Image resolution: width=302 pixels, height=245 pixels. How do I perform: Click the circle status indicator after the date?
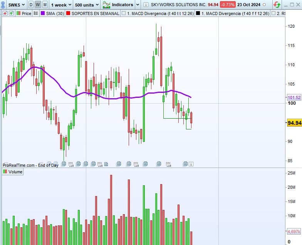tap(264, 5)
